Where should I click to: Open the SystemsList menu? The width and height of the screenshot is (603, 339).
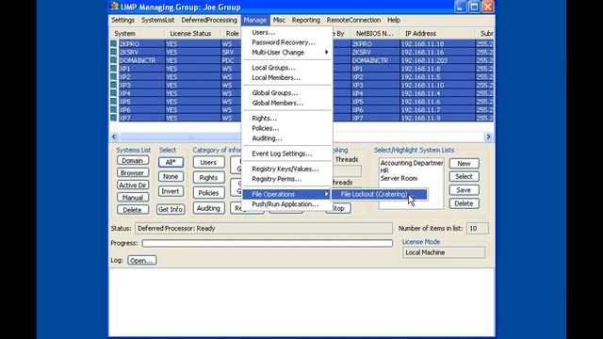click(157, 20)
